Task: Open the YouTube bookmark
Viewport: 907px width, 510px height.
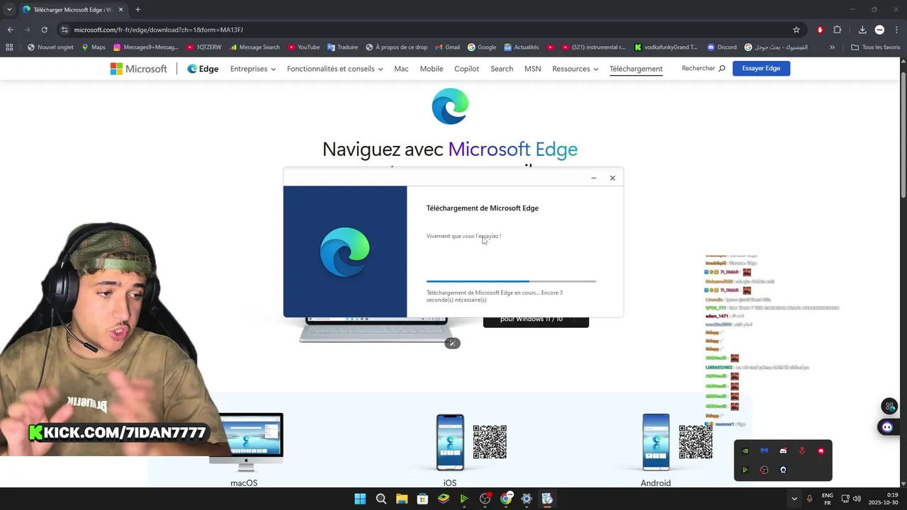Action: 303,47
